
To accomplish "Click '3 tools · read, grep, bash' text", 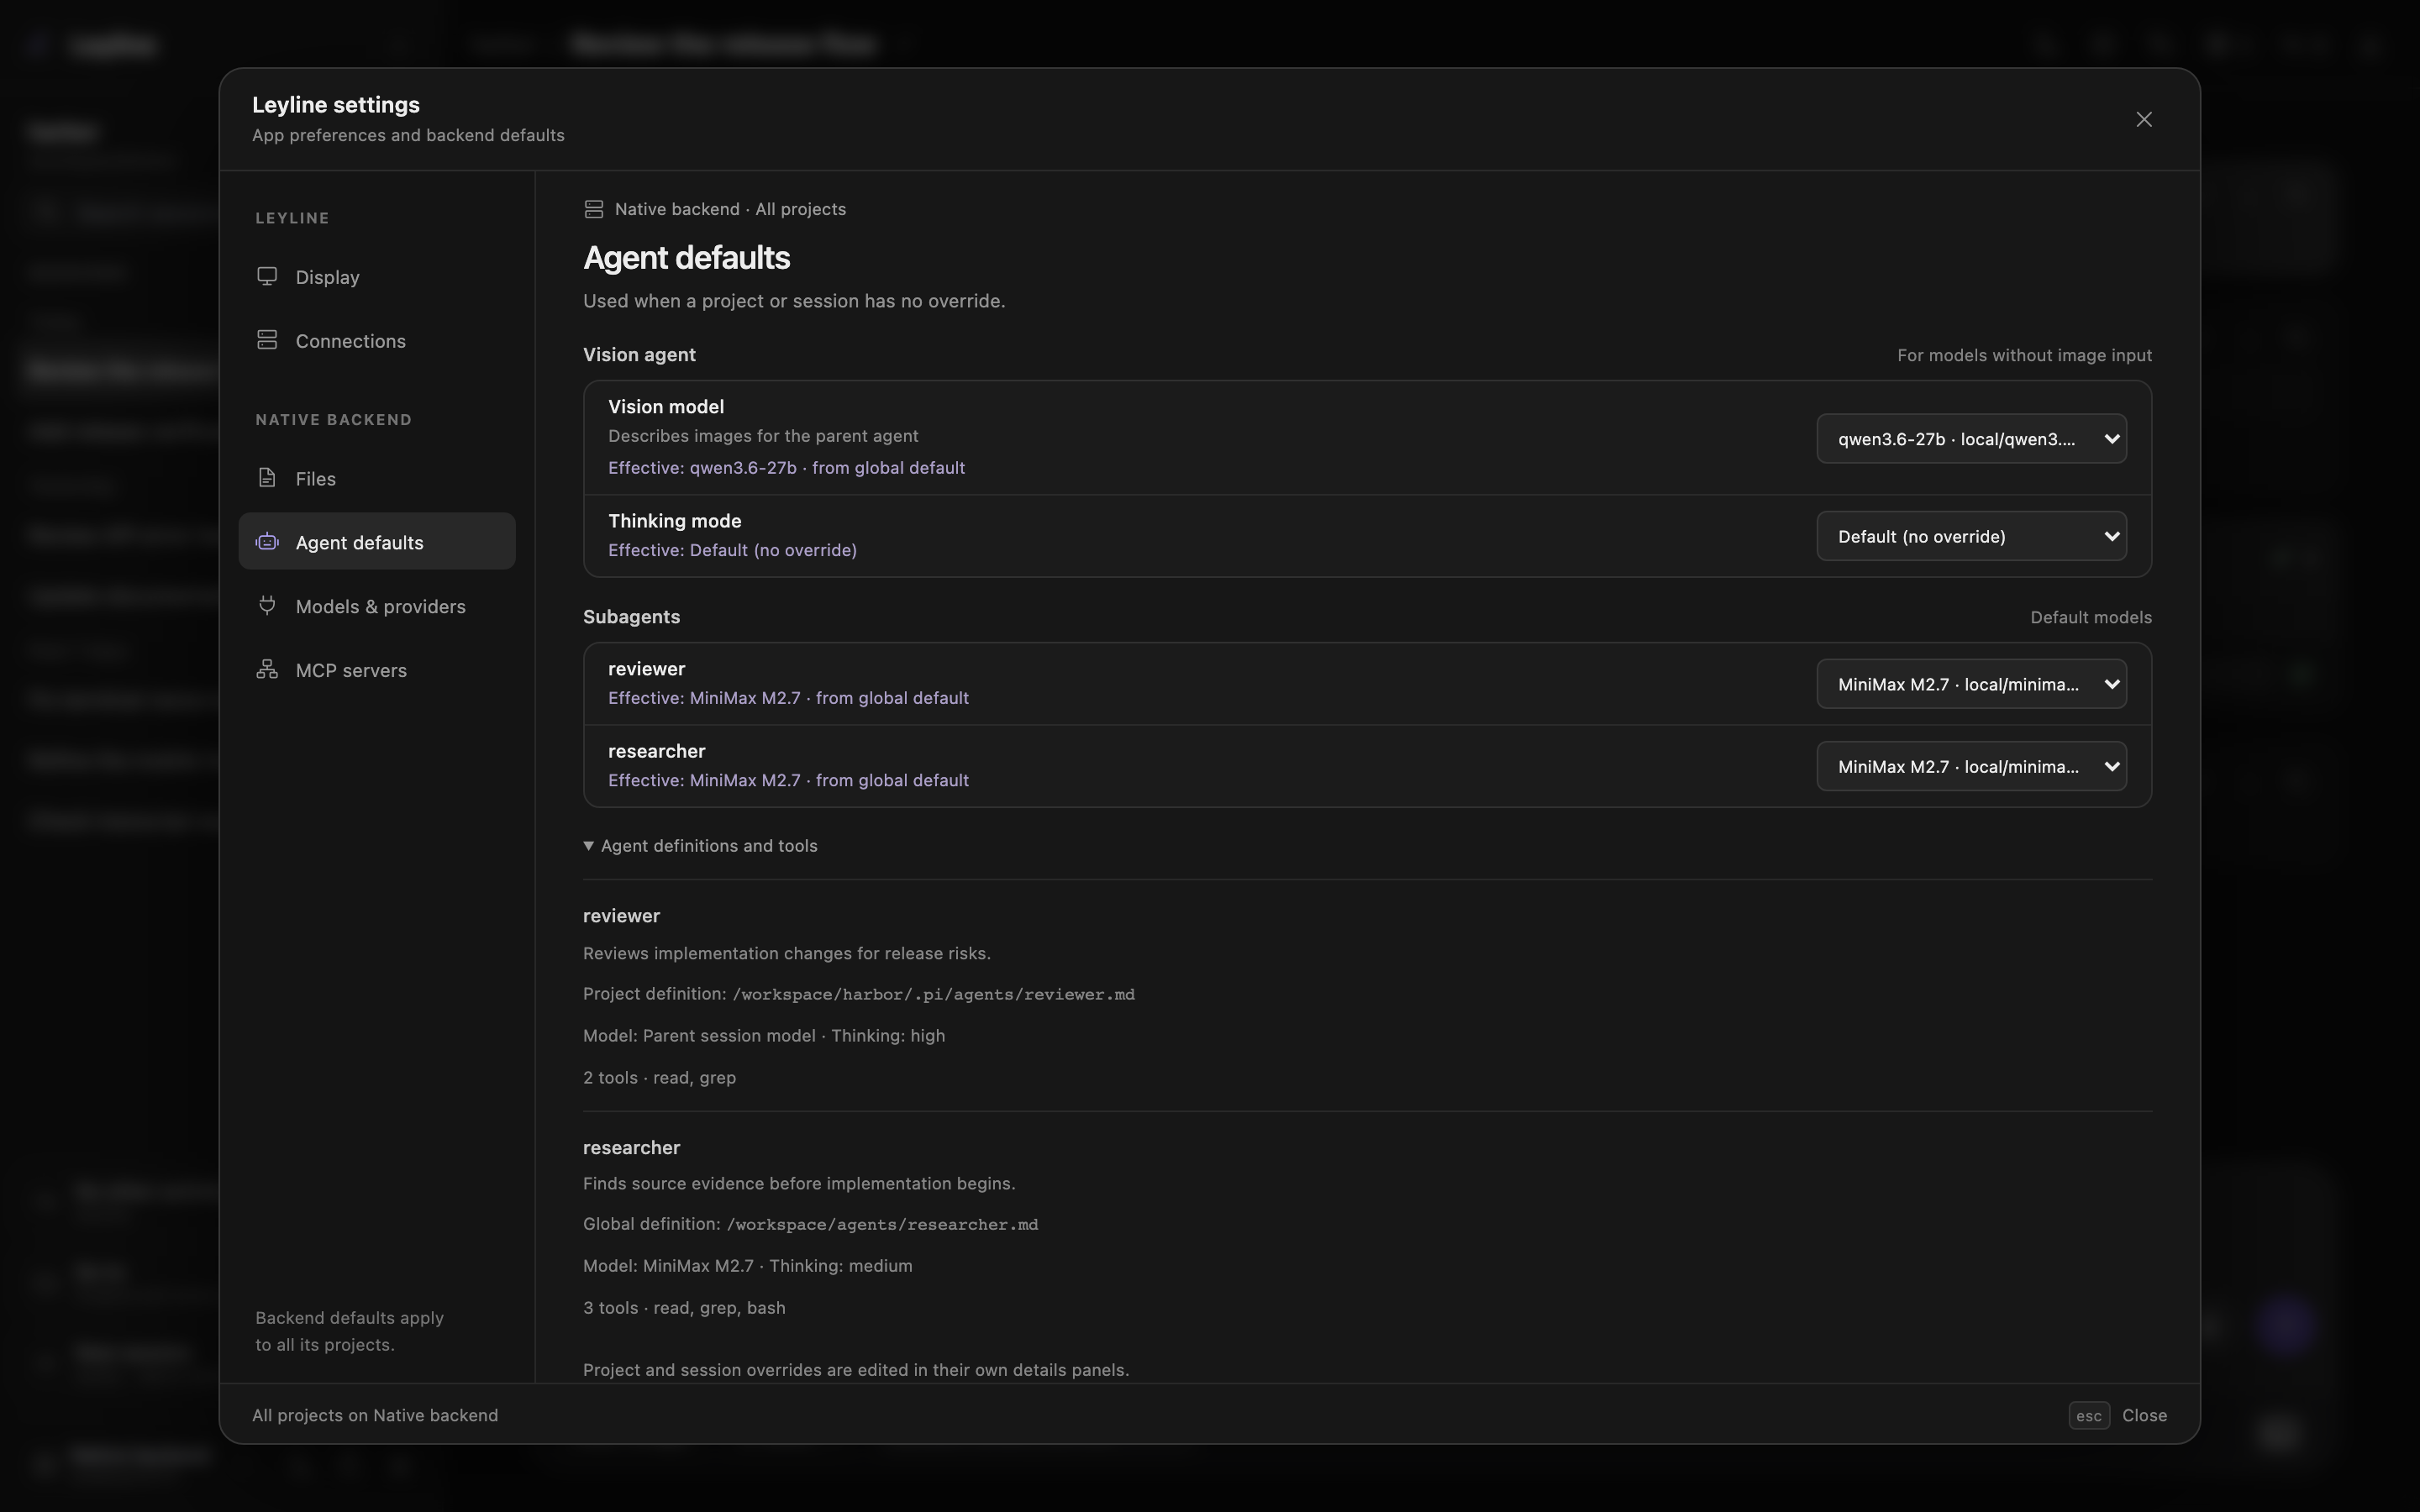I will pos(684,1308).
